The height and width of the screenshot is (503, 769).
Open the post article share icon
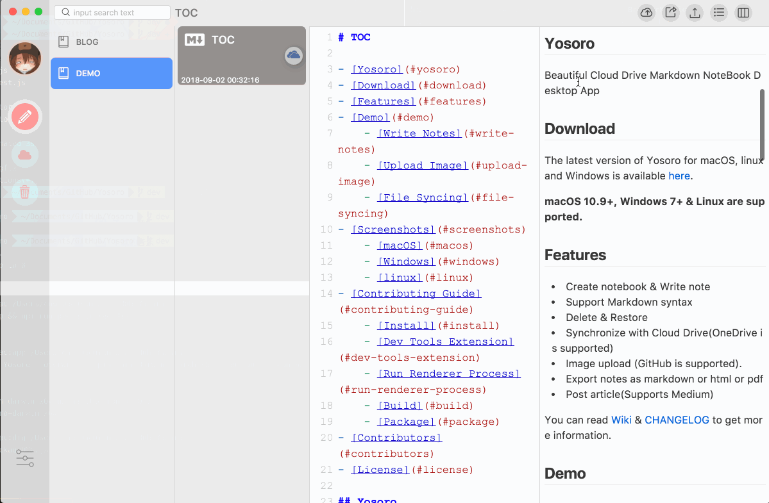[670, 13]
